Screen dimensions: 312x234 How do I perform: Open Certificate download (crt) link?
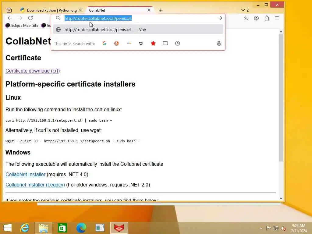(x=33, y=71)
